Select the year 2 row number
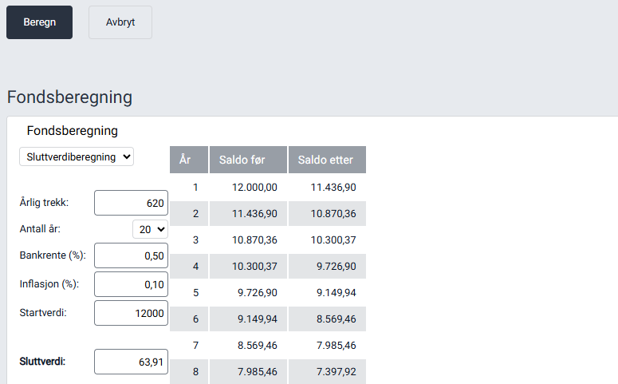 (x=195, y=213)
